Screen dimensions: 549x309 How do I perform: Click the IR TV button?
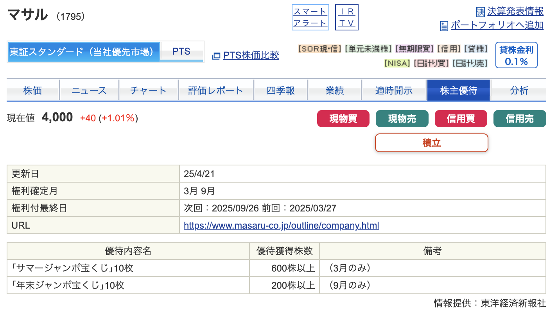click(347, 17)
